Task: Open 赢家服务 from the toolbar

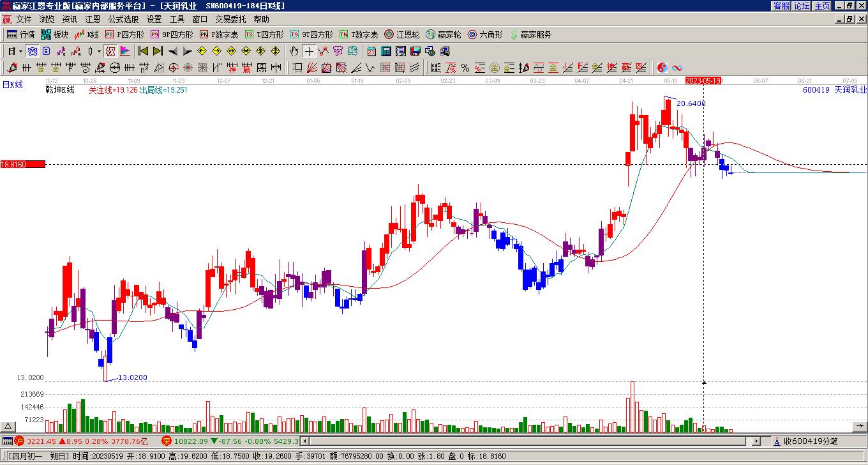Action: 530,34
